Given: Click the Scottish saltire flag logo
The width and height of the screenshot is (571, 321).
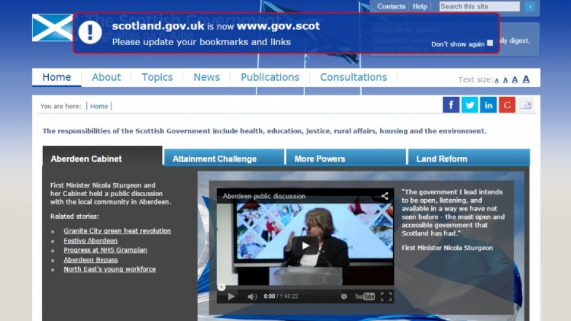Looking at the screenshot, I should (52, 28).
